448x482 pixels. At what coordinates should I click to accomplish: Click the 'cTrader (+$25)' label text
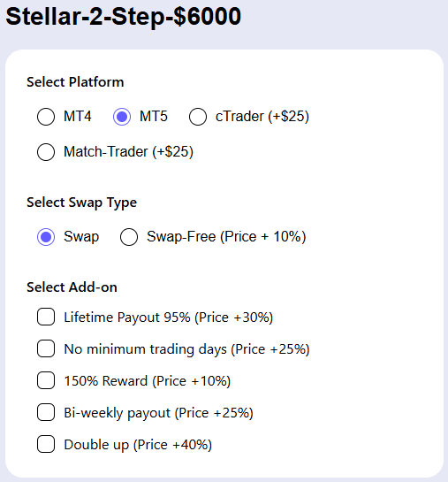click(x=262, y=117)
